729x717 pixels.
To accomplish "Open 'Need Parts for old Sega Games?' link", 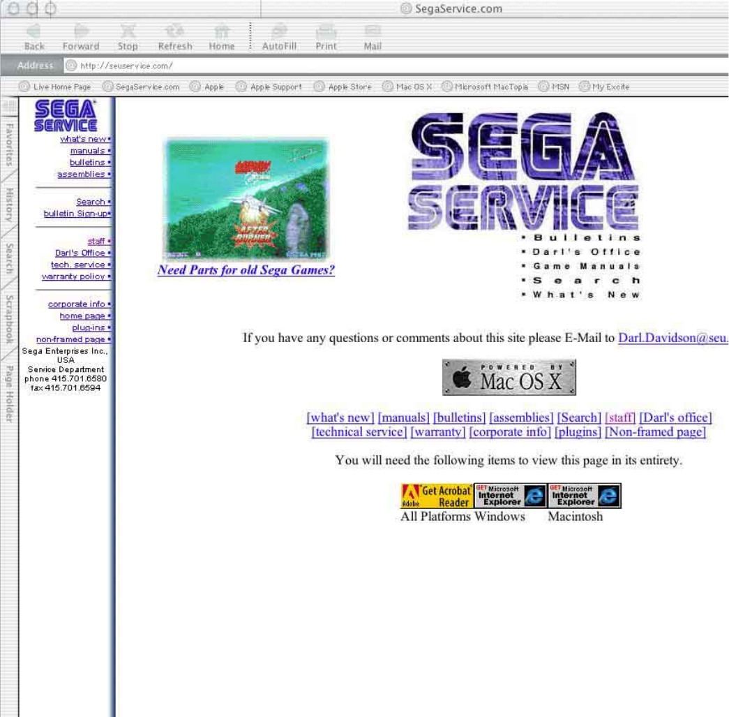I will click(246, 270).
